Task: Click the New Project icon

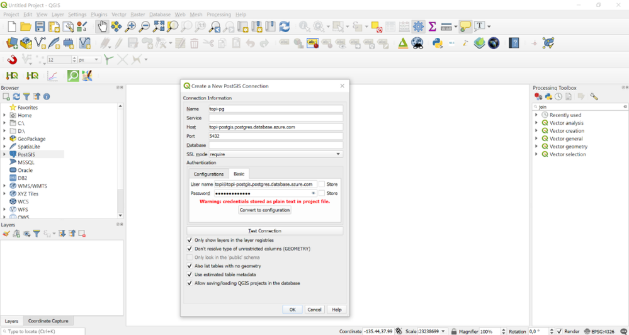Action: 12,27
